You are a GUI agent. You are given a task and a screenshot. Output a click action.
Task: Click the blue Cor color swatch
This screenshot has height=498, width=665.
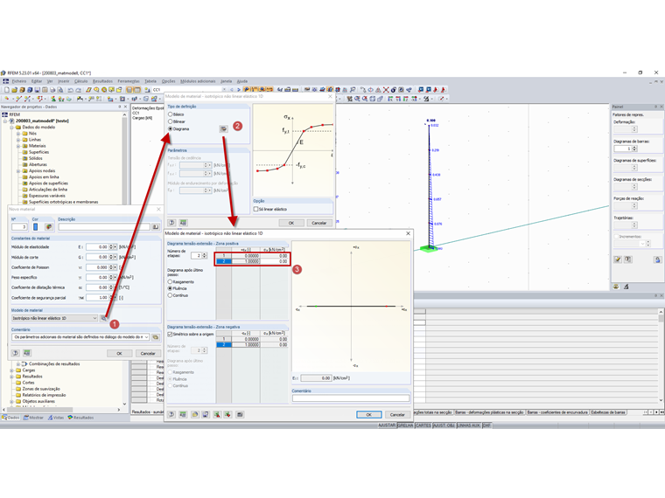tap(36, 227)
